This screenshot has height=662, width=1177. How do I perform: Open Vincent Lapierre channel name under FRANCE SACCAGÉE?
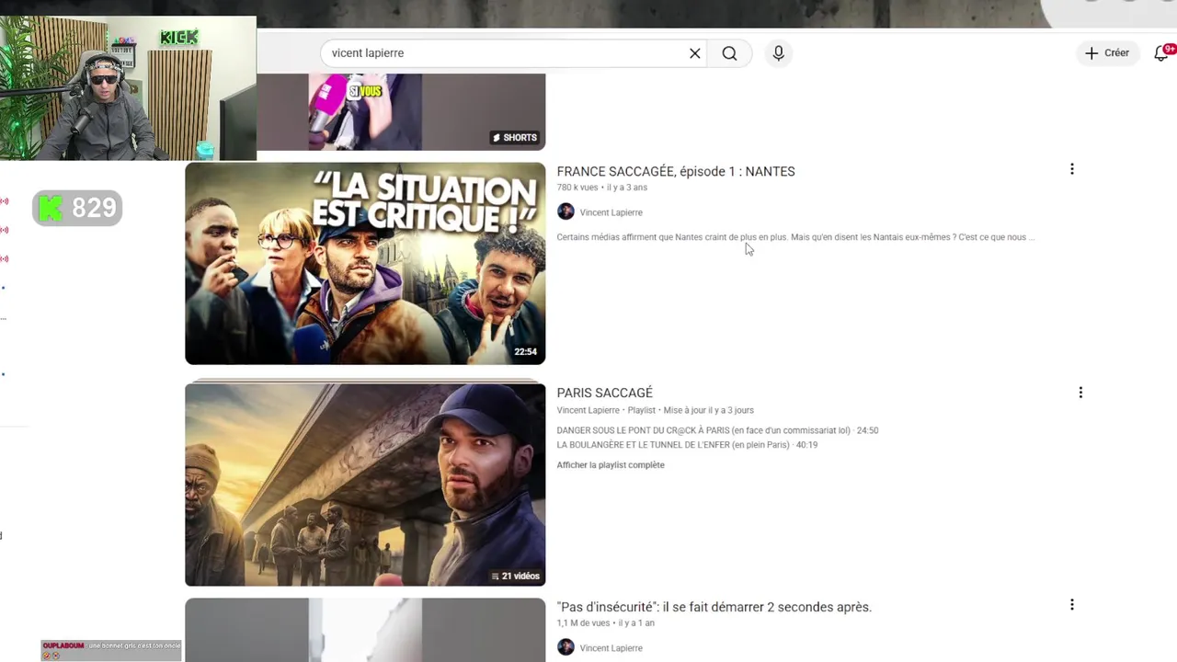pos(611,212)
